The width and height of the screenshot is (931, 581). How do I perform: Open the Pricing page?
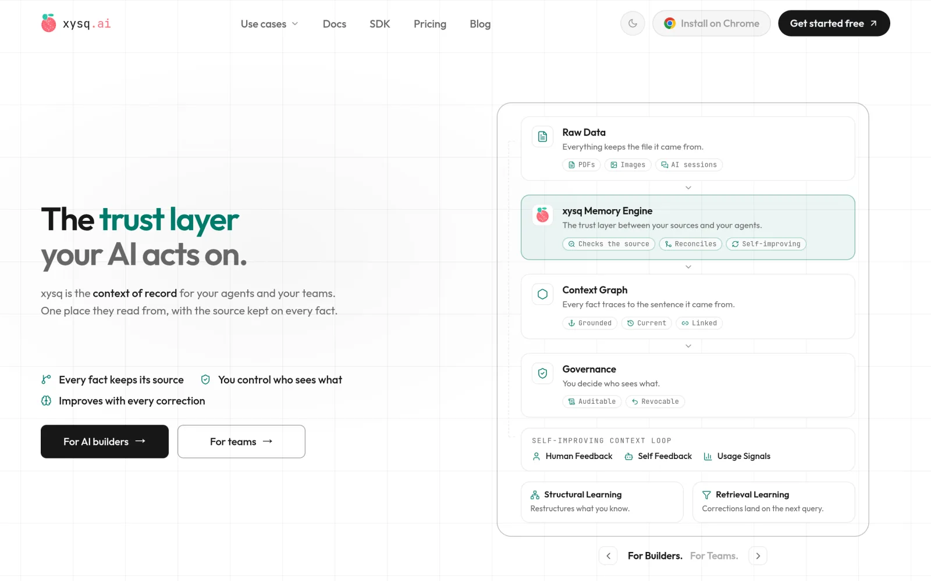click(x=430, y=24)
